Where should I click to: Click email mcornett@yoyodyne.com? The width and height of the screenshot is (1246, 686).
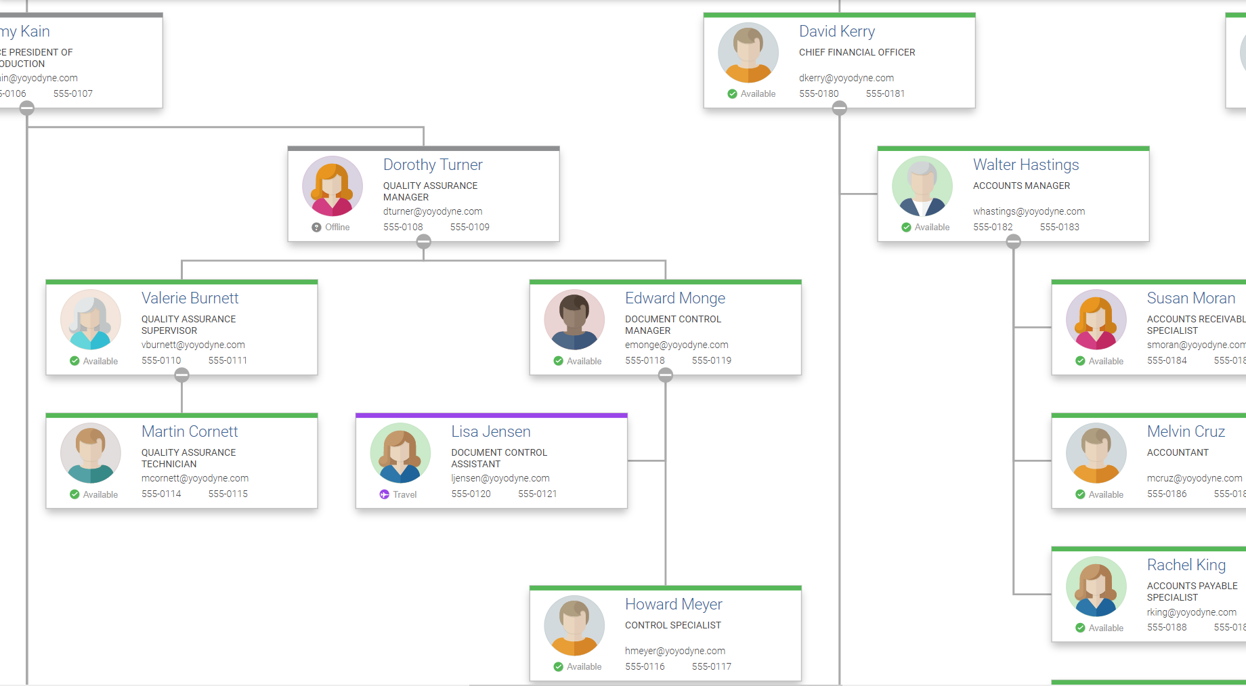[x=195, y=478]
